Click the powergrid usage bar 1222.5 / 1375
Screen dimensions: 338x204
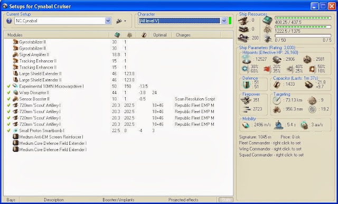[x=303, y=27]
